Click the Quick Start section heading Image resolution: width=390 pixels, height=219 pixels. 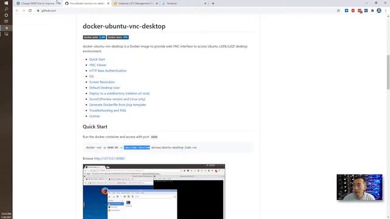[95, 127]
